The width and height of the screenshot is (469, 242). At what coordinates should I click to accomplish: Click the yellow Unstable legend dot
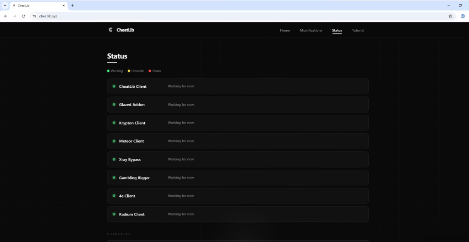[x=129, y=71]
